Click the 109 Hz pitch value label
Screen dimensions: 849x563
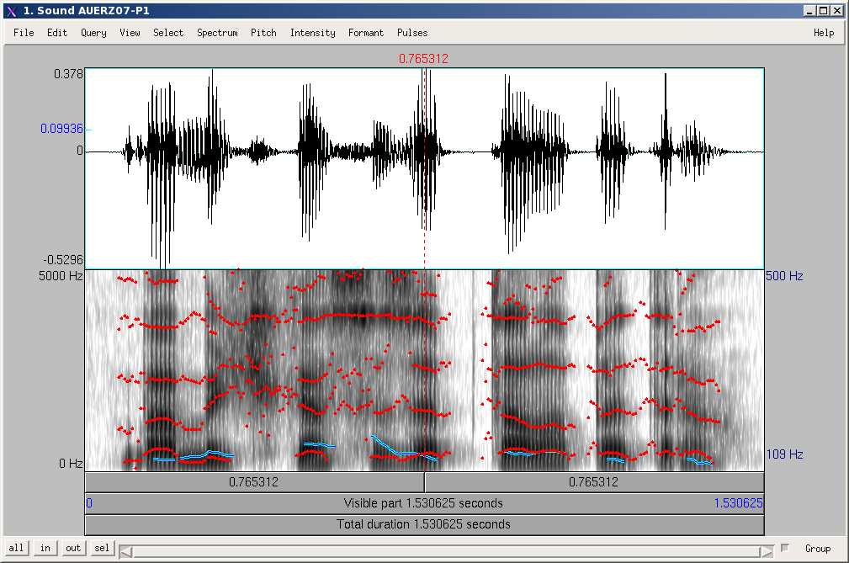[784, 454]
